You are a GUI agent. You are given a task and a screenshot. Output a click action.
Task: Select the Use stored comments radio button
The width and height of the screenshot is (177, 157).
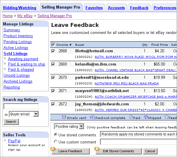click(x=55, y=135)
